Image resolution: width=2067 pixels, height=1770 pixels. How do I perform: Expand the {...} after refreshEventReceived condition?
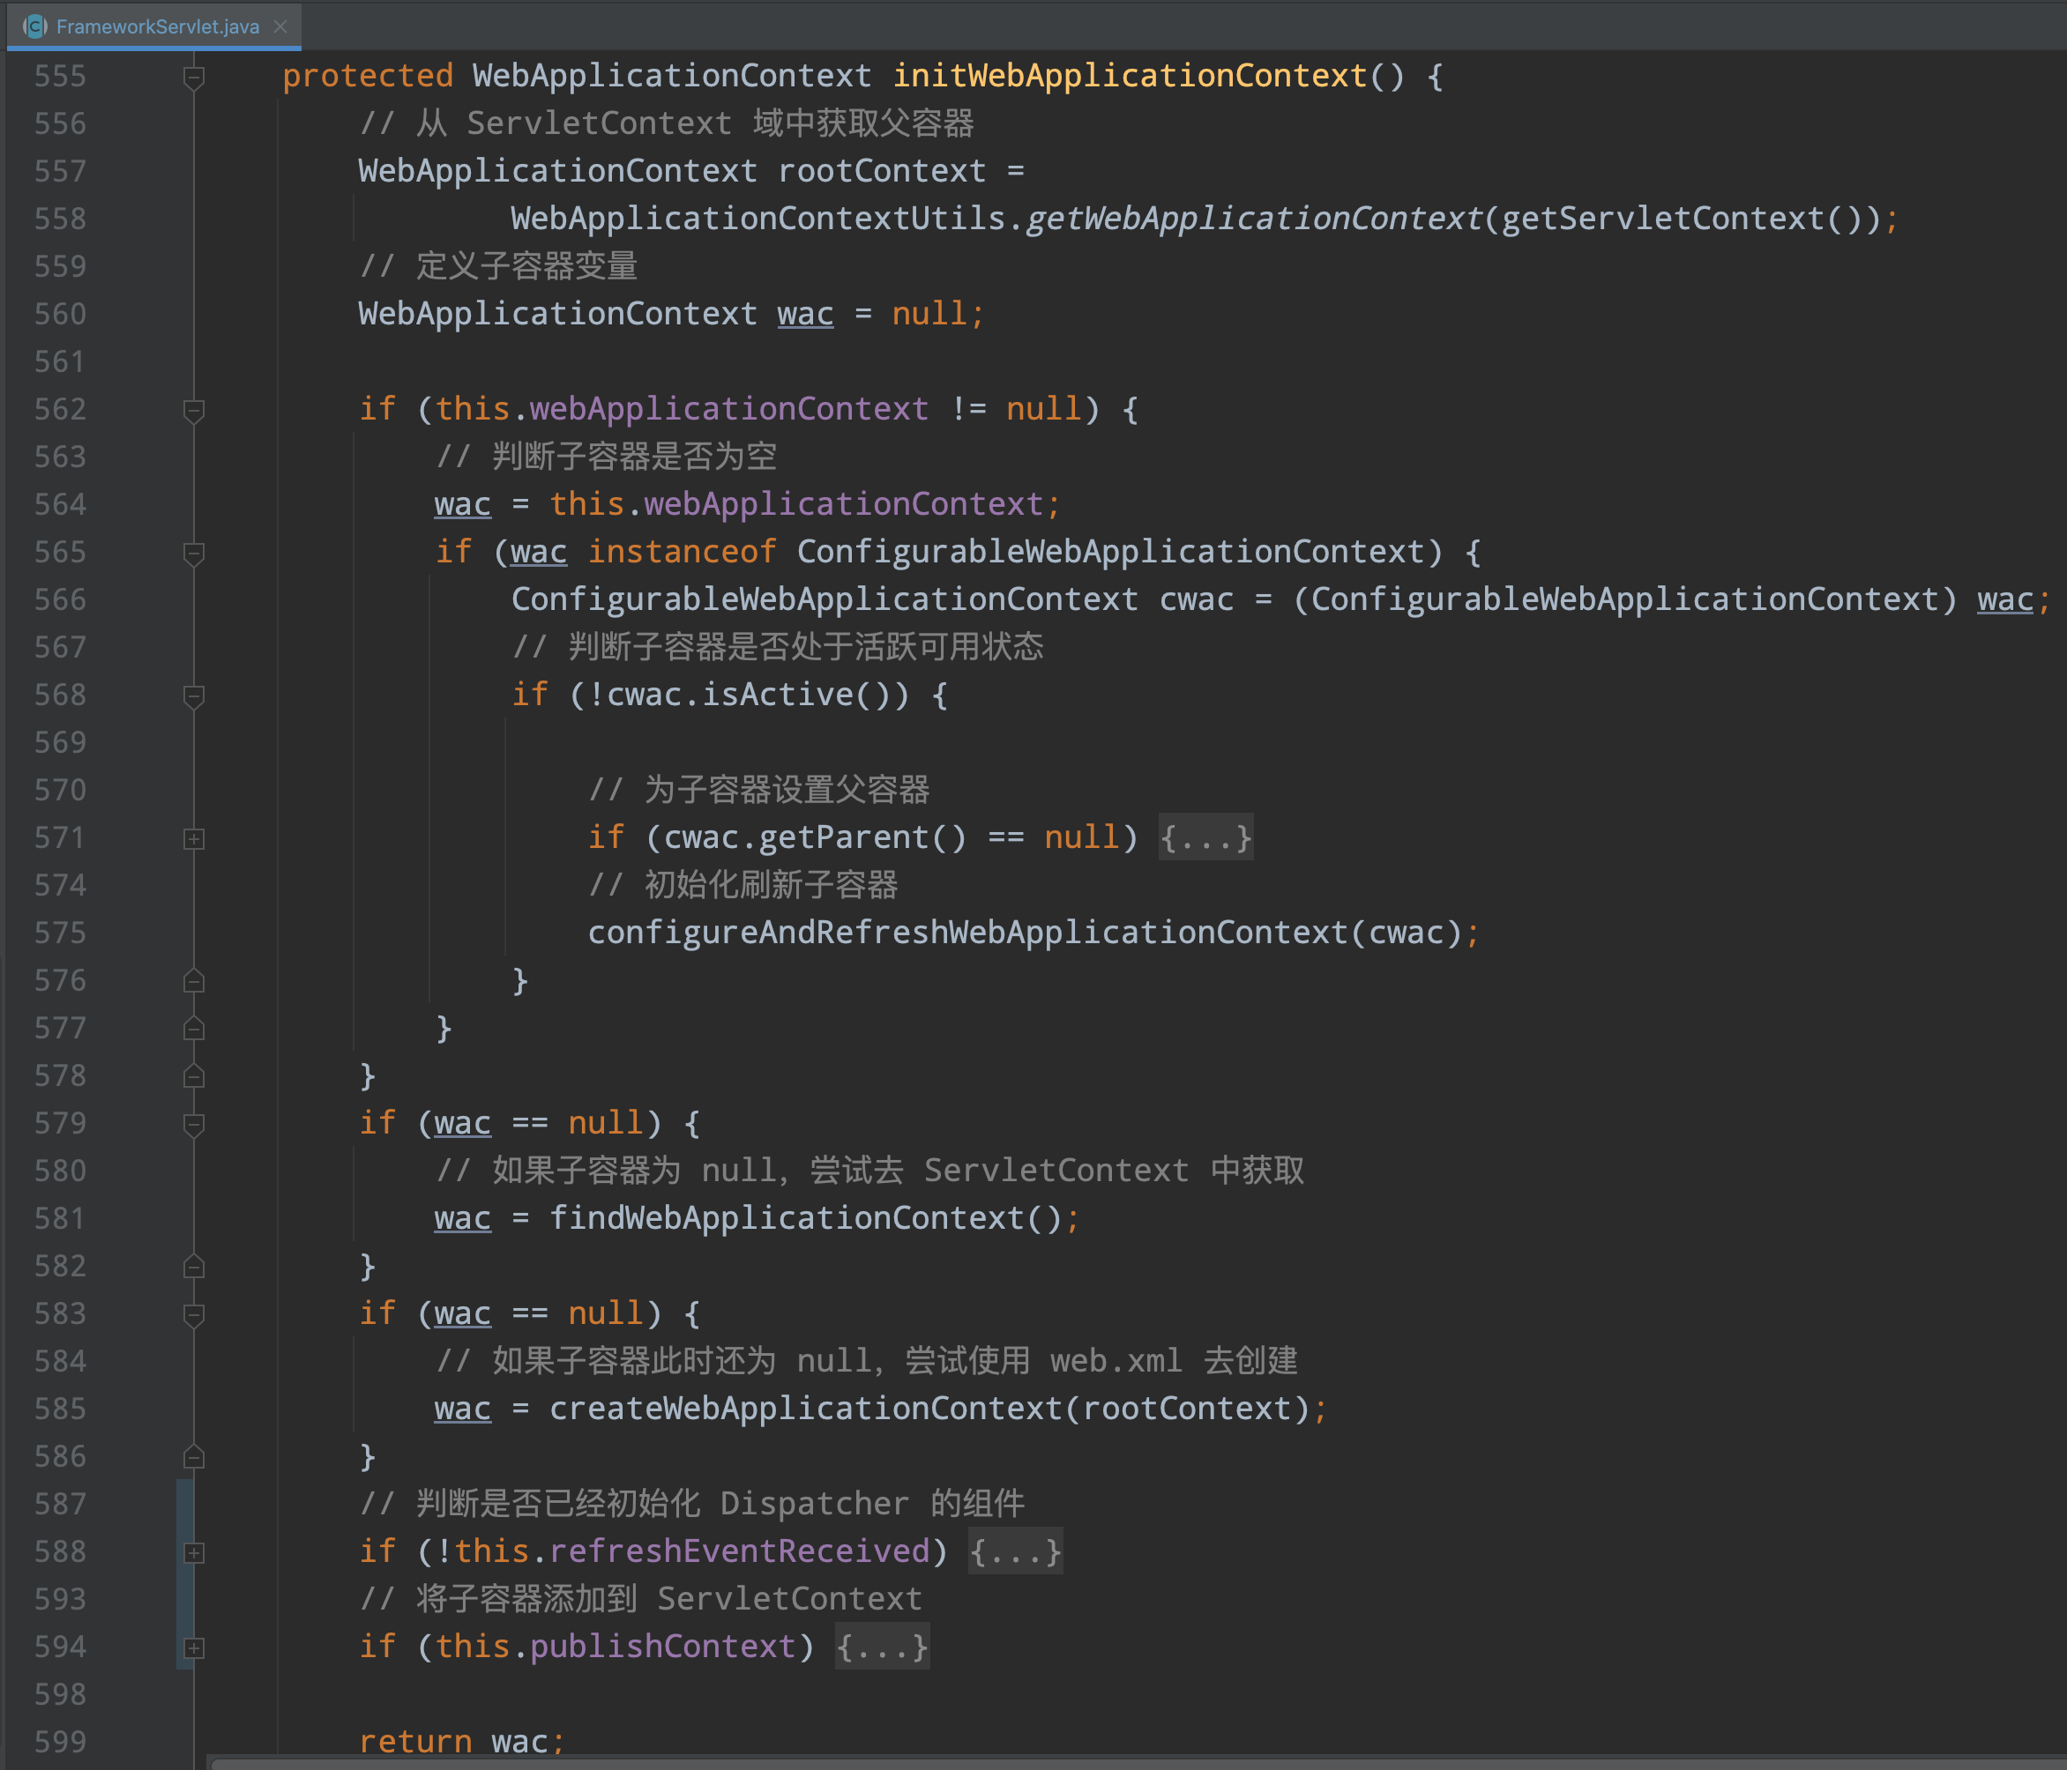point(1015,1551)
